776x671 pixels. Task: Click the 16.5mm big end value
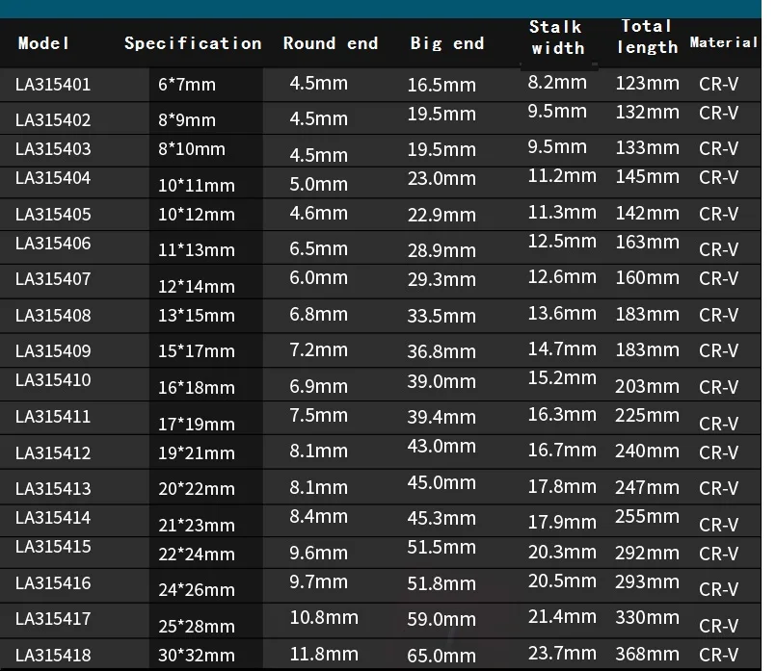click(x=442, y=85)
